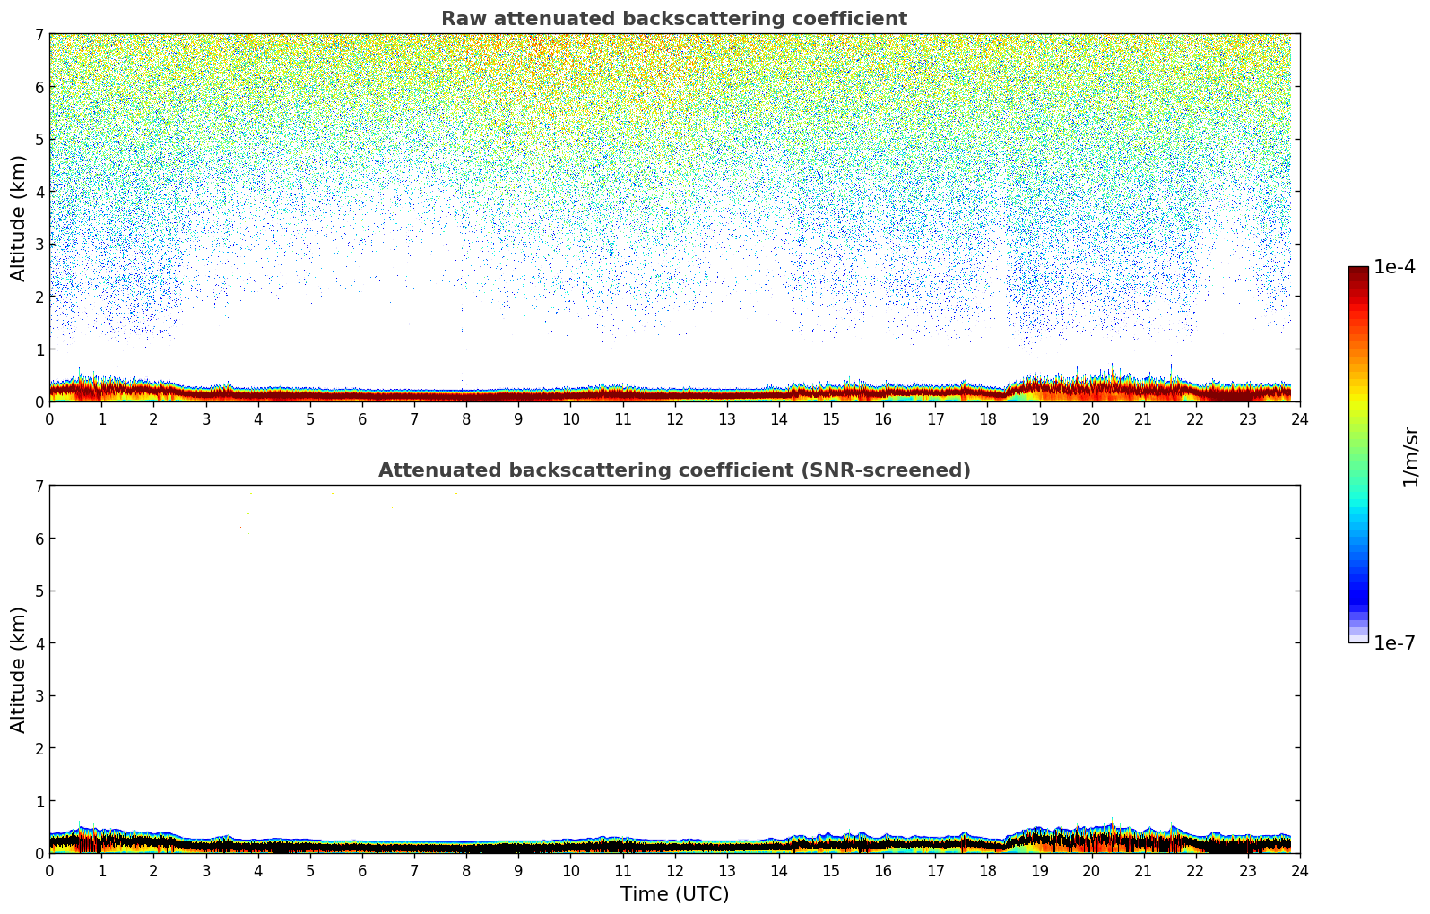Select hour 6 tick label on top plot
The height and width of the screenshot is (914, 1430).
[362, 419]
